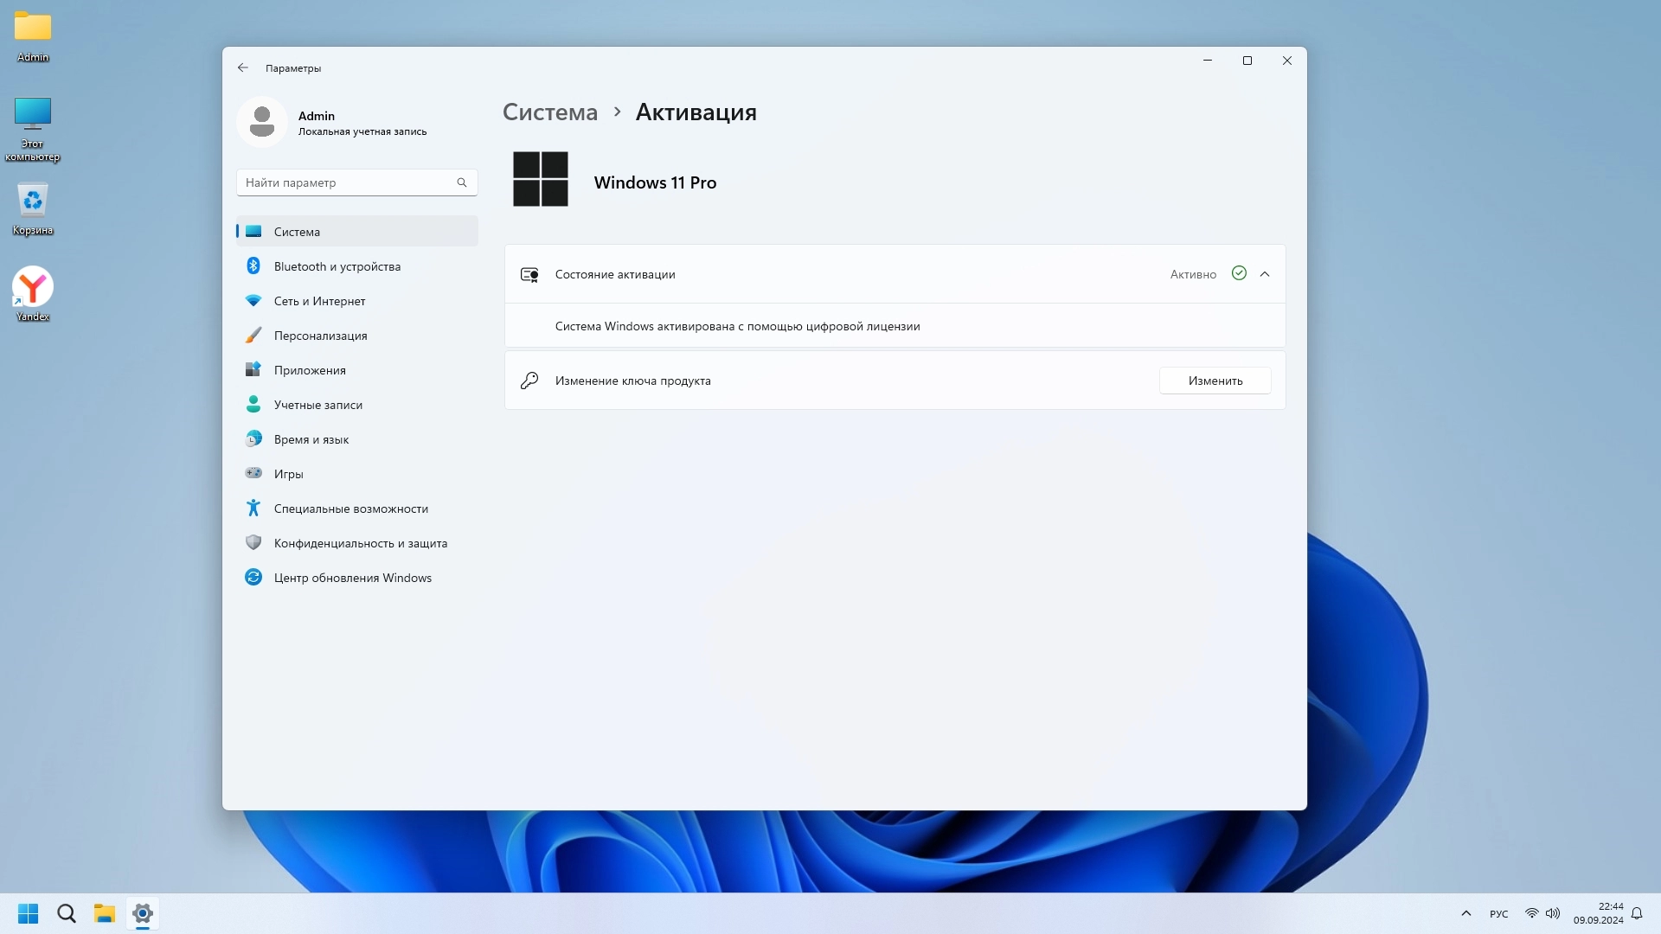Open Bluetooth и устройства section
The height and width of the screenshot is (934, 1661).
[337, 266]
